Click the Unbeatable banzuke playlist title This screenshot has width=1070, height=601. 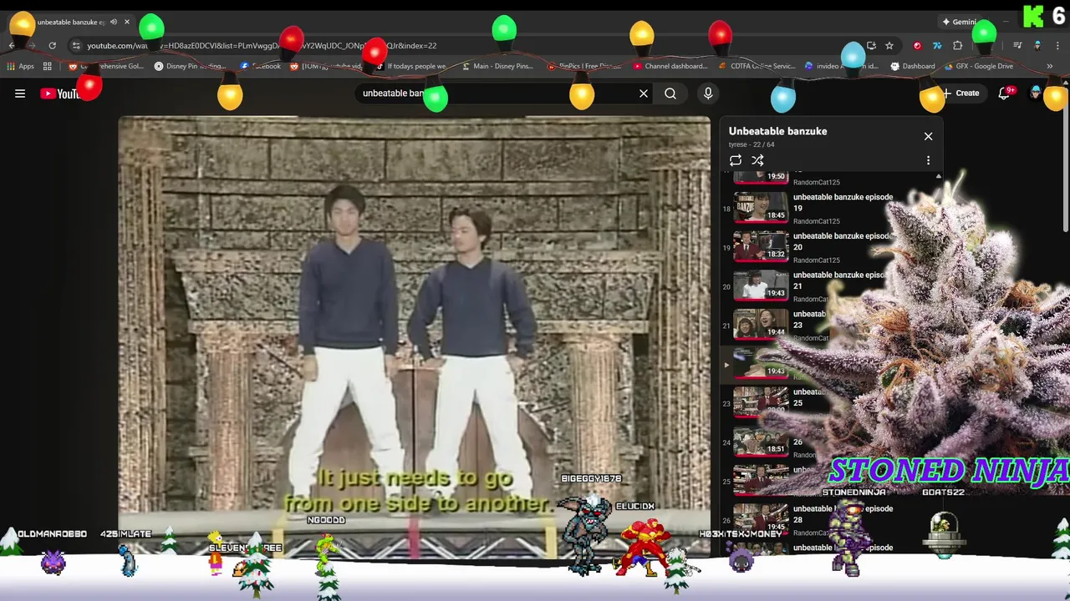click(777, 131)
